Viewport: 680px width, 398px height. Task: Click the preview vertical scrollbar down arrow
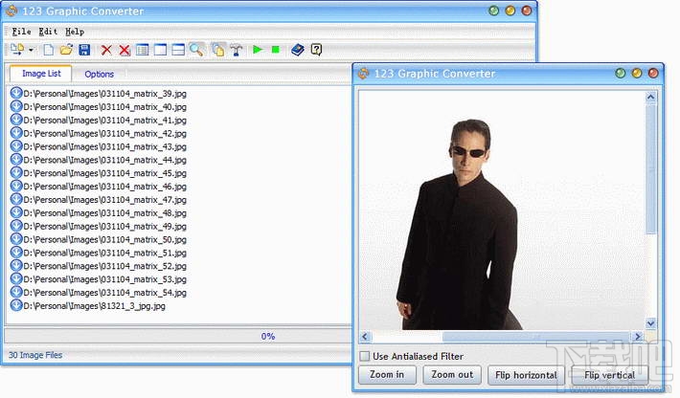click(x=650, y=323)
